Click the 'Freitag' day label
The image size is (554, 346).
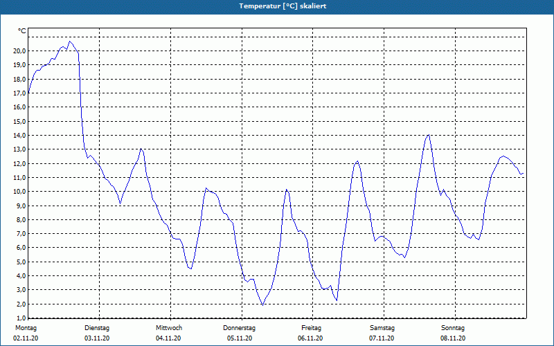click(x=311, y=328)
